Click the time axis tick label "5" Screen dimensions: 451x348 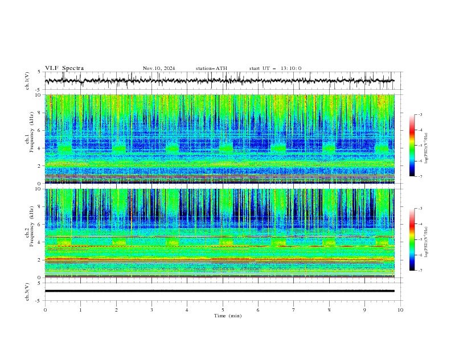[223, 310]
